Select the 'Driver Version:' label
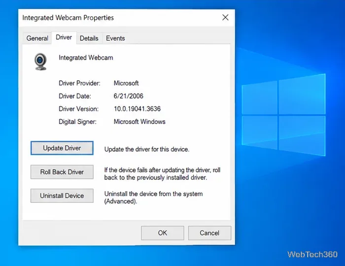Image resolution: width=345 pixels, height=266 pixels. [78, 109]
